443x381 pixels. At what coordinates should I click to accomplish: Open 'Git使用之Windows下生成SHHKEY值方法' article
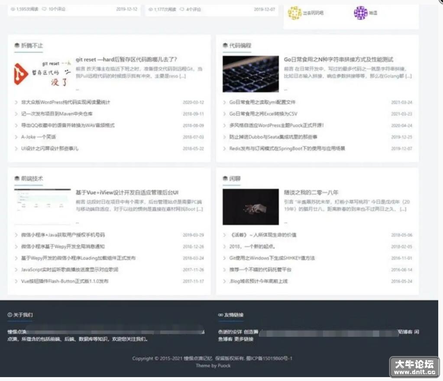point(272,258)
